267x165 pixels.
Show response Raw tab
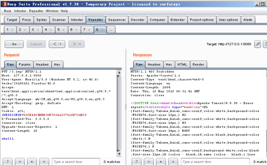(x=139, y=65)
